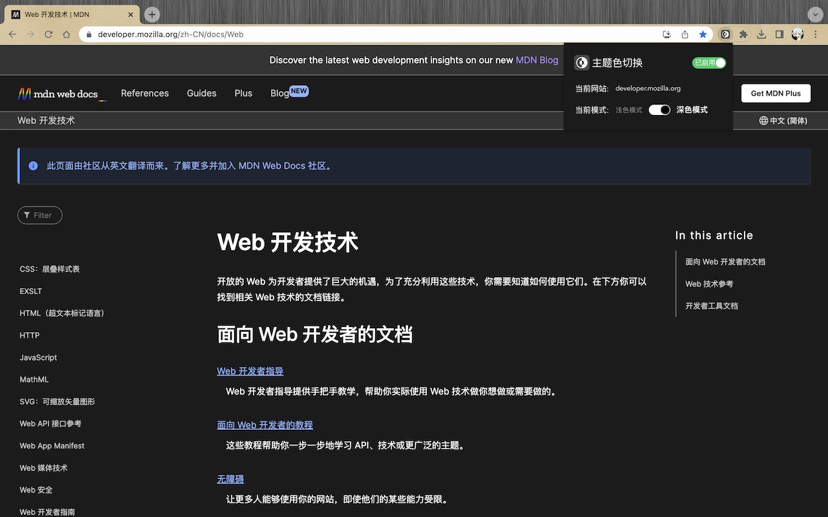Reload the current page
This screenshot has height=517, width=828.
[49, 34]
